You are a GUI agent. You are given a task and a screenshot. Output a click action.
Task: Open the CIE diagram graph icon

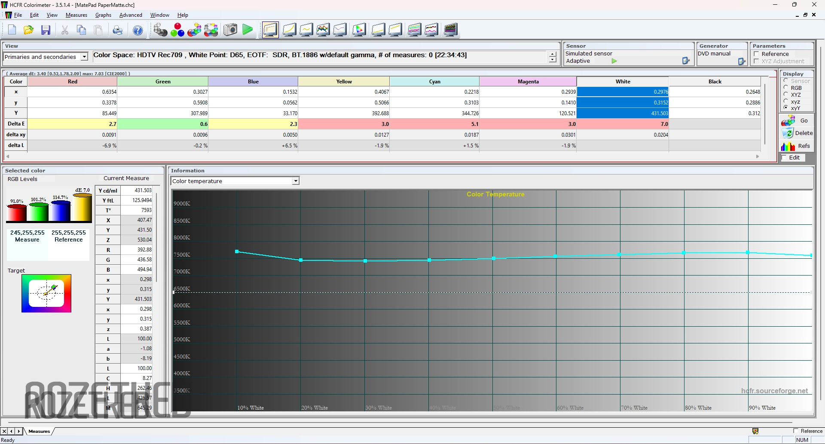[359, 30]
